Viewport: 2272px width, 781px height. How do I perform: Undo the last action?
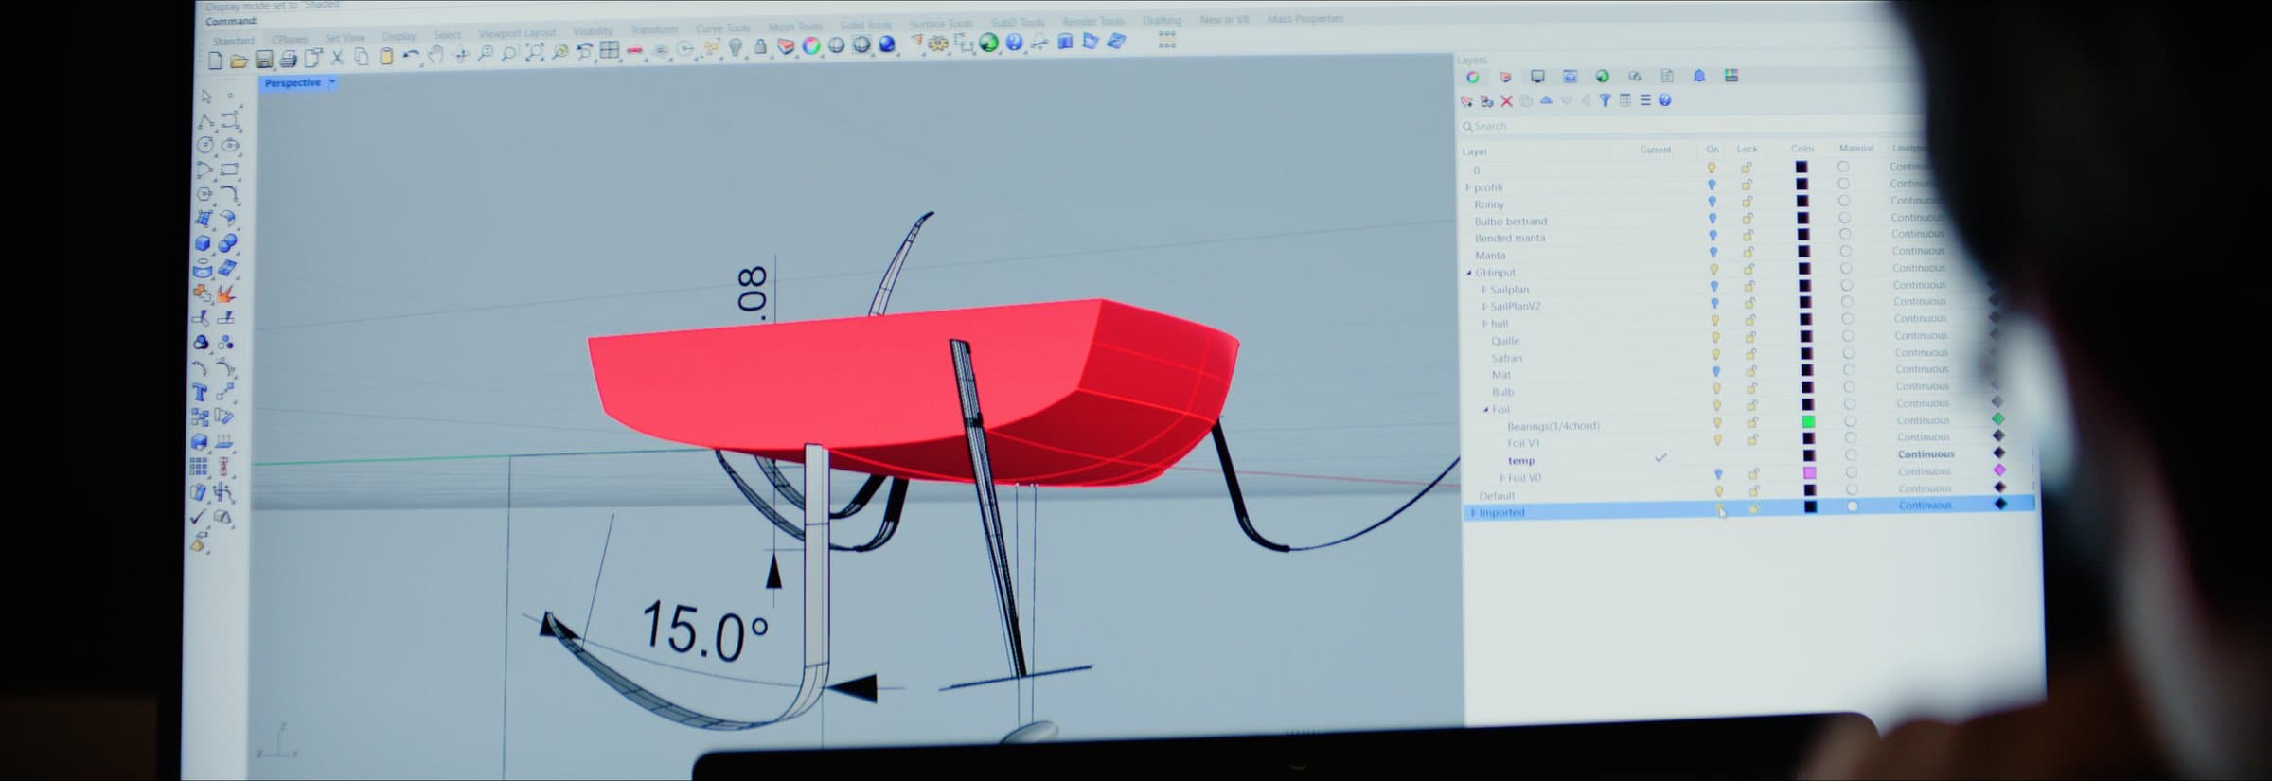tap(410, 56)
